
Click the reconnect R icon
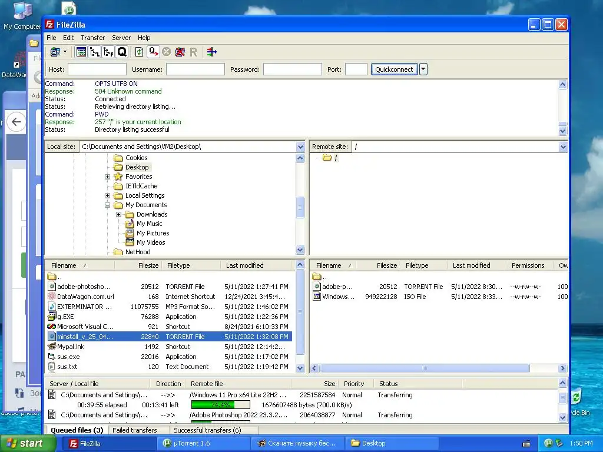click(x=193, y=52)
